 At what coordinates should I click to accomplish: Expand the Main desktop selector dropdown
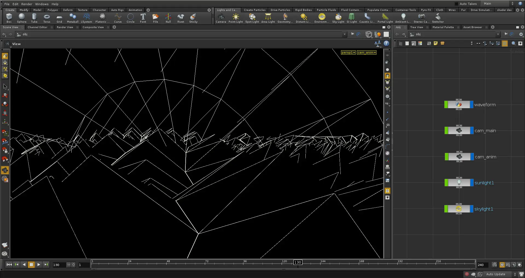tap(499, 4)
